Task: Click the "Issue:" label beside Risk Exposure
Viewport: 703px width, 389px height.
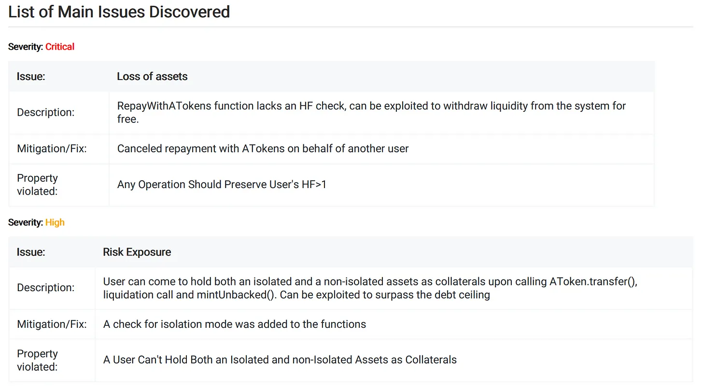Action: pos(31,252)
